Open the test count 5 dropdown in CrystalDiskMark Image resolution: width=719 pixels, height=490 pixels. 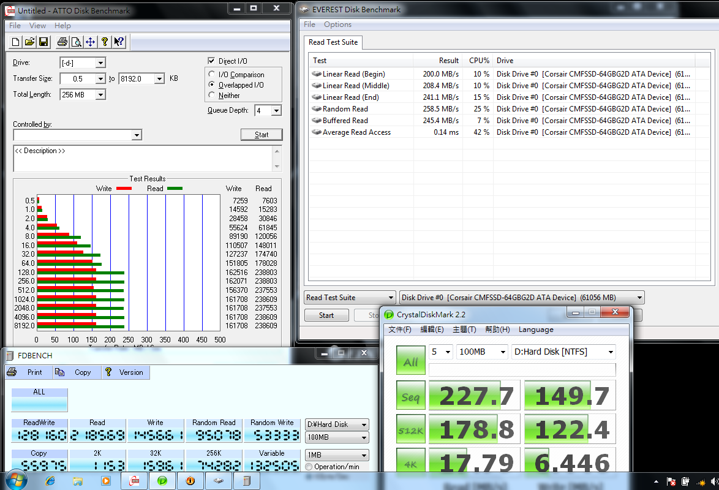point(441,352)
